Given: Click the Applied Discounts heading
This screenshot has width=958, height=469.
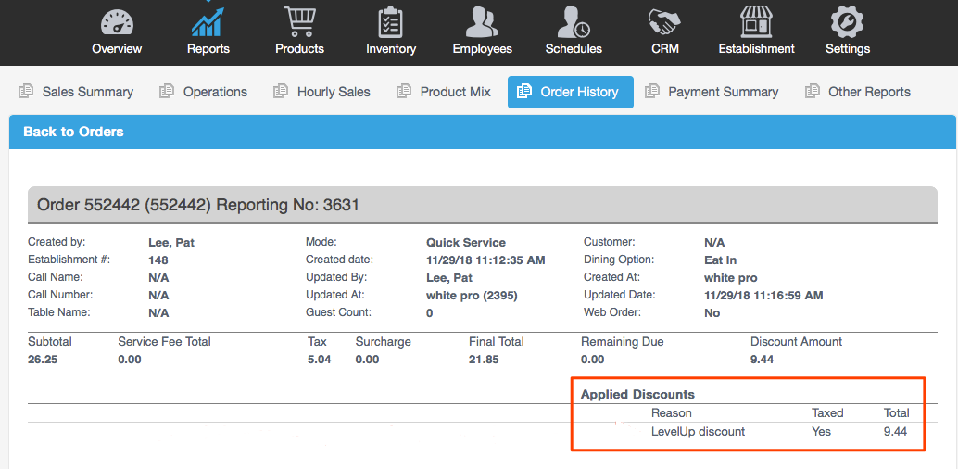Looking at the screenshot, I should 637,394.
